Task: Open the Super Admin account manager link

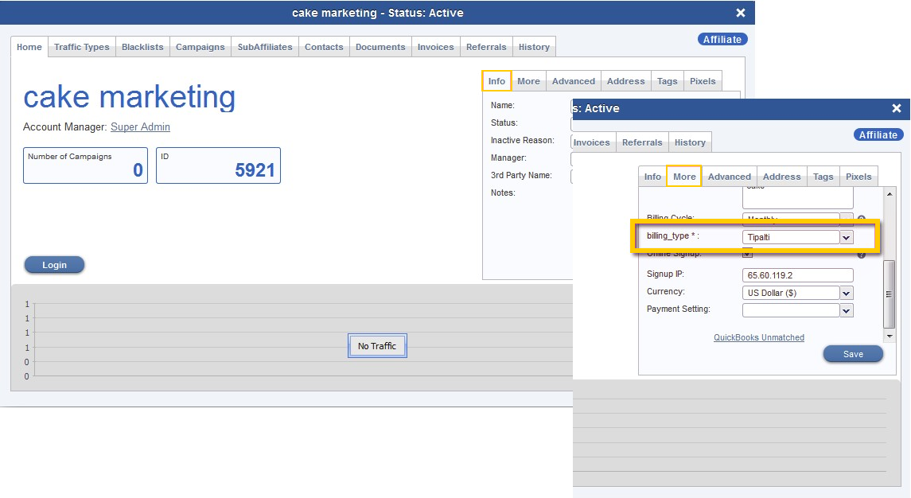Action: tap(140, 127)
